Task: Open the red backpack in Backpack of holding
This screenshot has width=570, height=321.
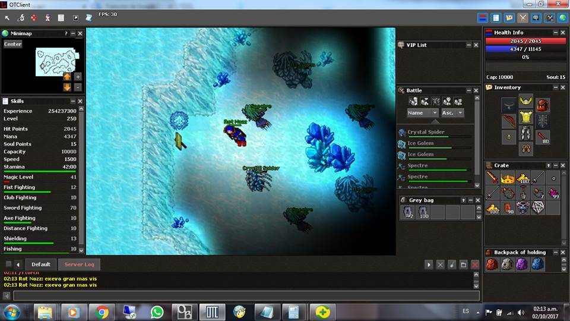Action: (492, 264)
